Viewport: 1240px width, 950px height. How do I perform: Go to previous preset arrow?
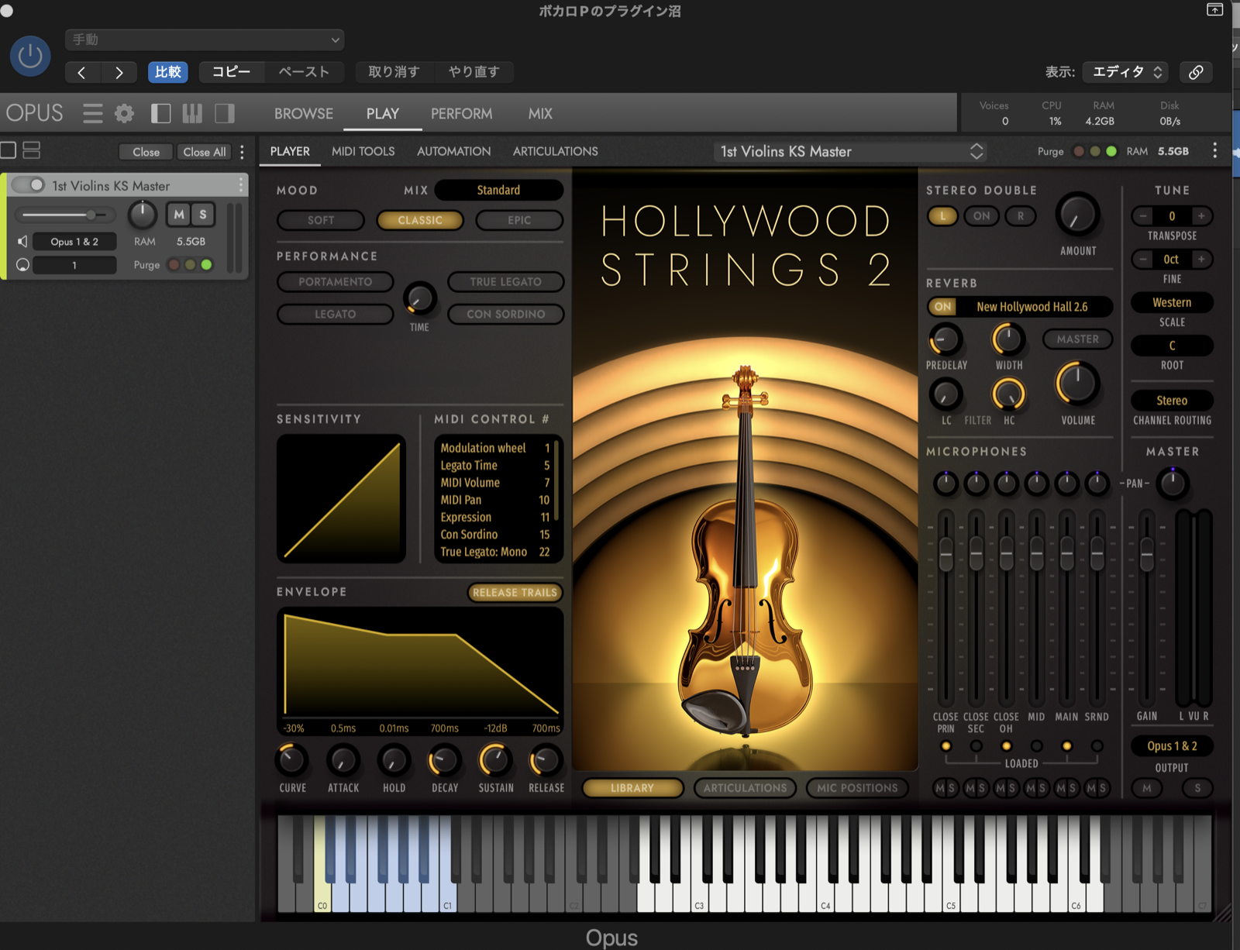[x=82, y=72]
